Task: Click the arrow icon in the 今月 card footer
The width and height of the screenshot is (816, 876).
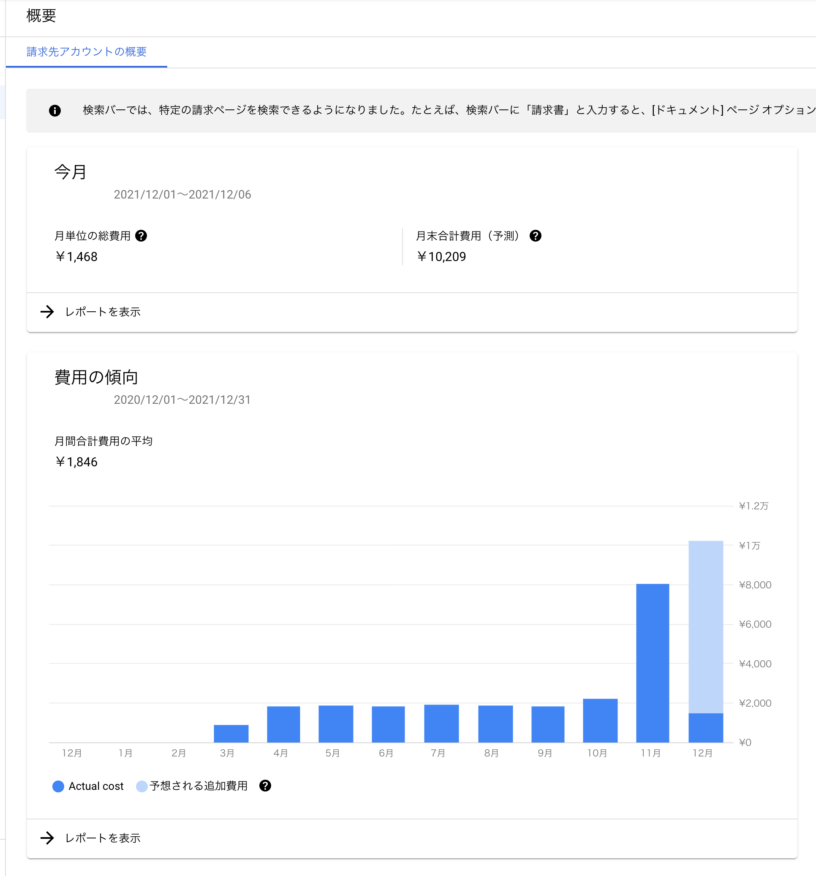Action: pos(47,312)
